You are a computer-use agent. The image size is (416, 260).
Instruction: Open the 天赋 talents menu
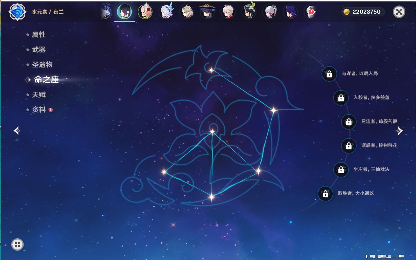tap(39, 95)
